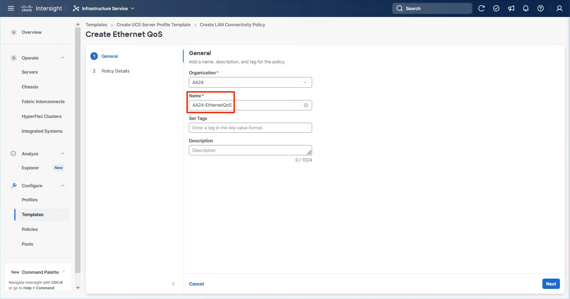Open Pools in sidebar
The width and height of the screenshot is (570, 299).
(27, 244)
